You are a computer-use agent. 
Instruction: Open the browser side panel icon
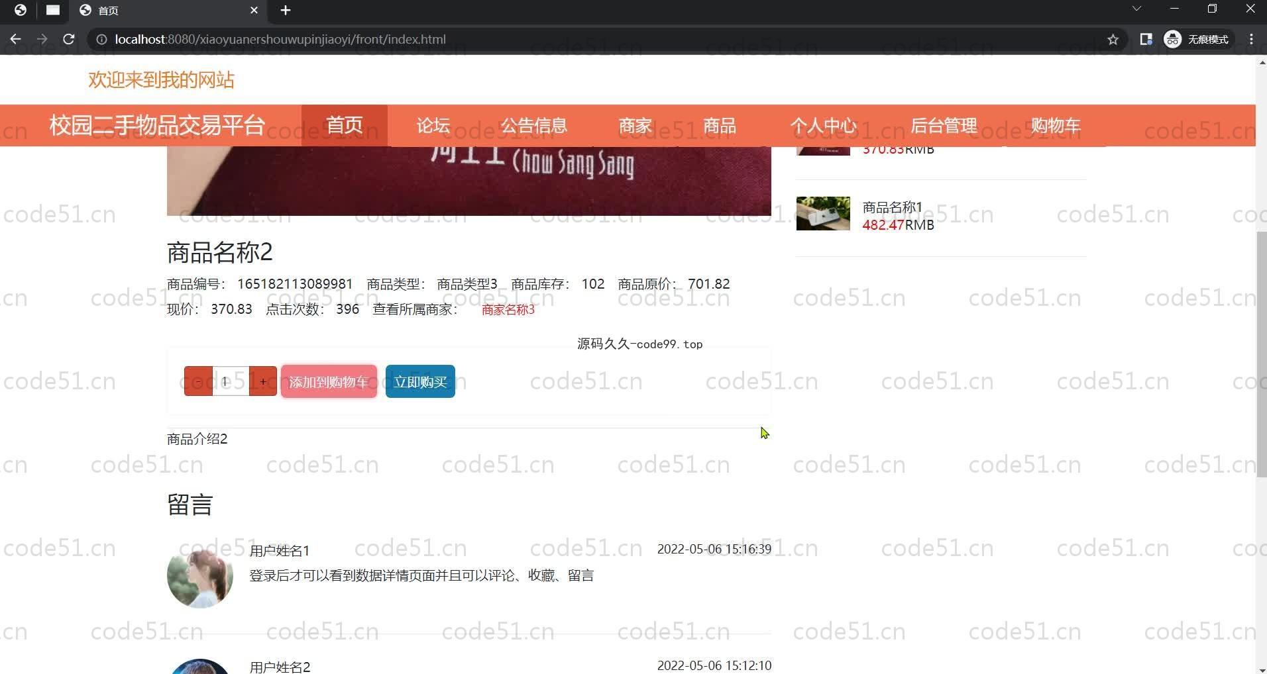point(1146,39)
